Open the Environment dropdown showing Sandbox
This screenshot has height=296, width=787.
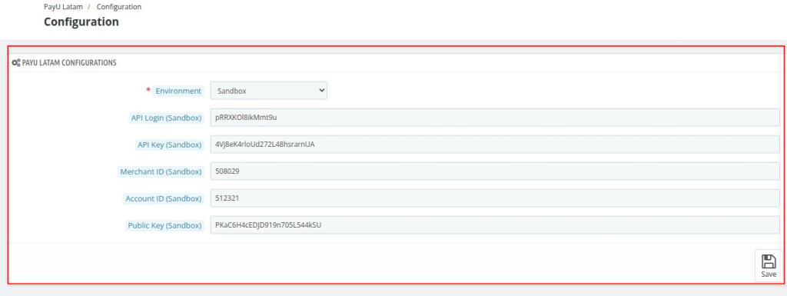coord(268,91)
